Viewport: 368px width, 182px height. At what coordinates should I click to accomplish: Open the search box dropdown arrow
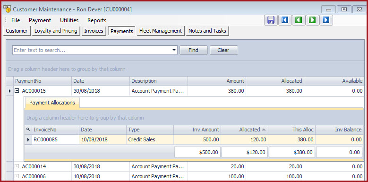click(x=174, y=50)
